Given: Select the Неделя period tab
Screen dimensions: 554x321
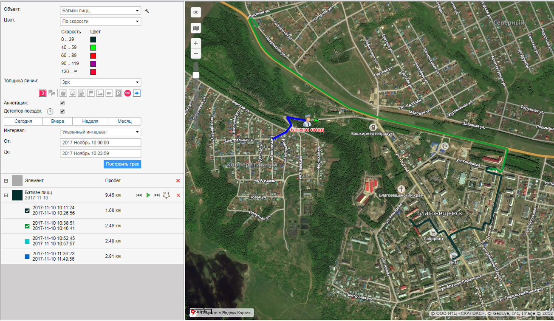Looking at the screenshot, I should pos(90,121).
